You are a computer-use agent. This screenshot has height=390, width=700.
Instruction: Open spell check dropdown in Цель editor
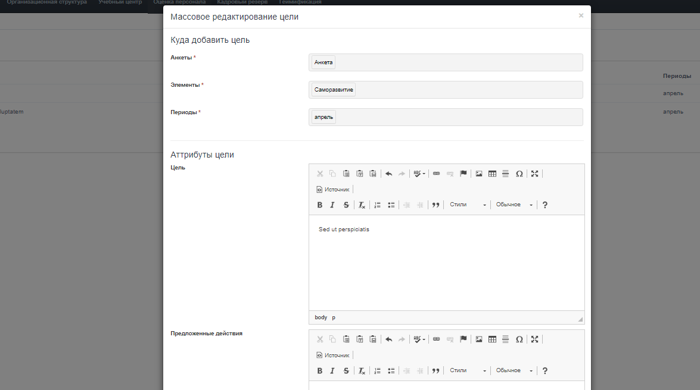[x=419, y=174]
